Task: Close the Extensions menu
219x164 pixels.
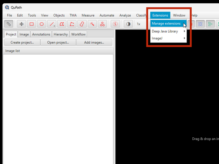Action: (x=160, y=16)
